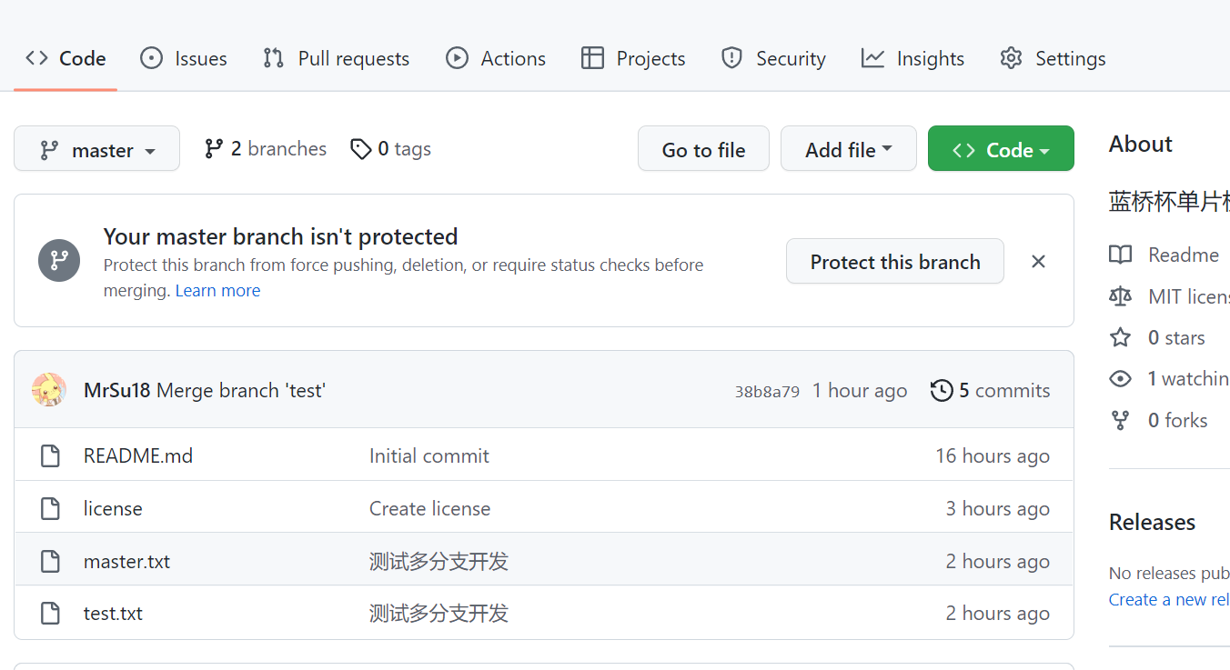Open the master.txt file

pos(126,562)
